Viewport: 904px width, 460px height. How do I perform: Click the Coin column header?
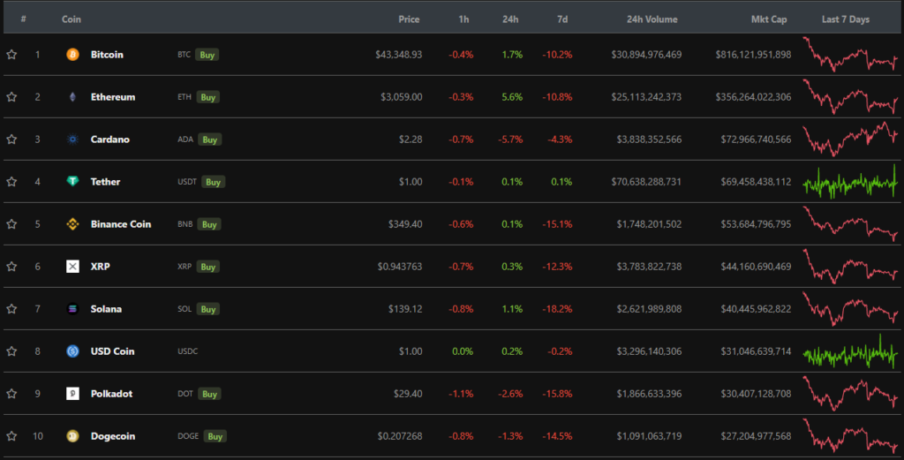[72, 19]
